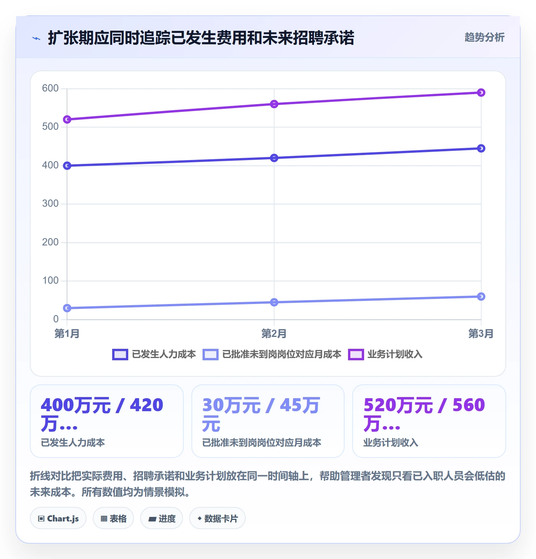Image resolution: width=536 pixels, height=559 pixels.
Task: Click the 已批准未到岗岗位对应月成本 legend label
Action: click(x=282, y=354)
